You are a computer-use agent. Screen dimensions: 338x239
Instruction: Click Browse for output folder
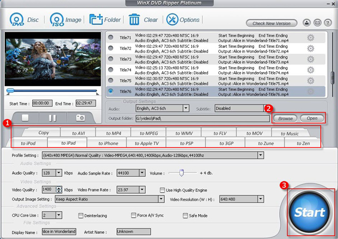click(x=285, y=118)
